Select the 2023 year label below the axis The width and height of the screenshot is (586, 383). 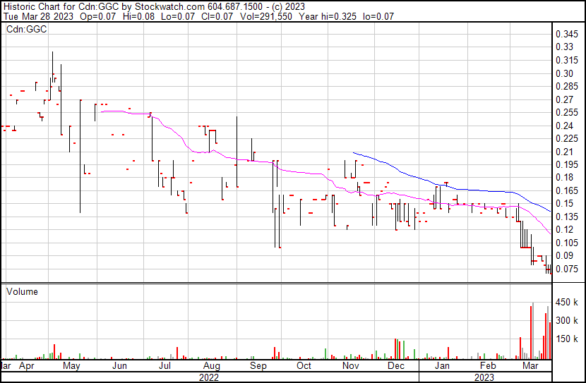[484, 377]
